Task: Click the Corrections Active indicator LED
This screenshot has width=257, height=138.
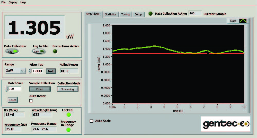Action: pos(55,51)
